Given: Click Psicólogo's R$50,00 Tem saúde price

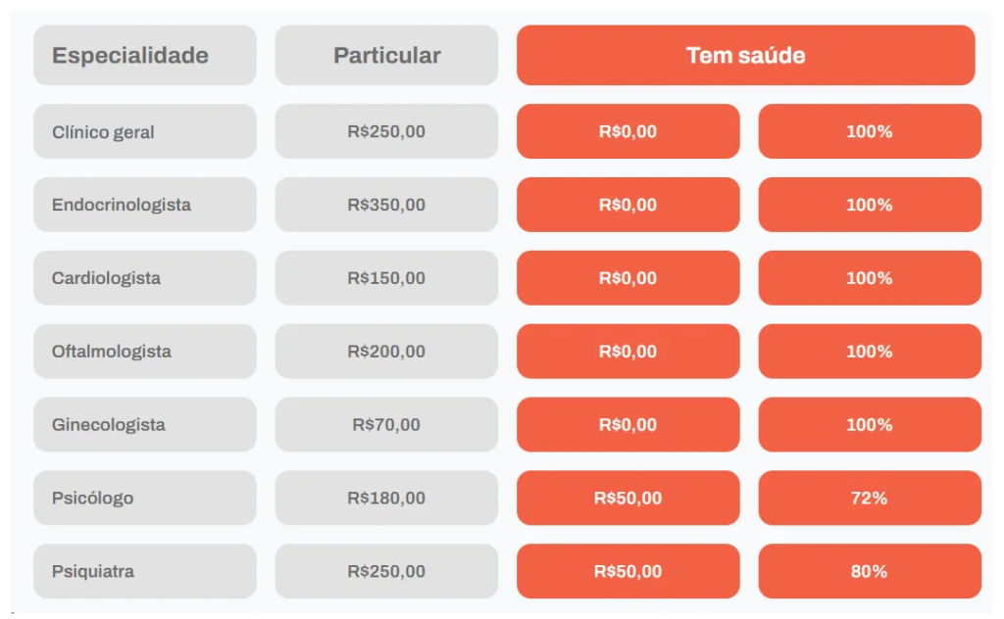Looking at the screenshot, I should pos(627,498).
